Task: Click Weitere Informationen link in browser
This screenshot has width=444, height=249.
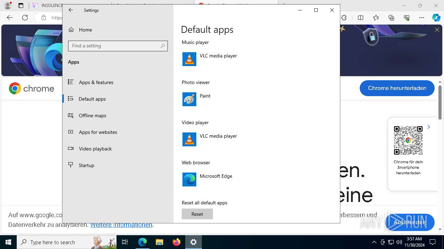Action: (121, 225)
